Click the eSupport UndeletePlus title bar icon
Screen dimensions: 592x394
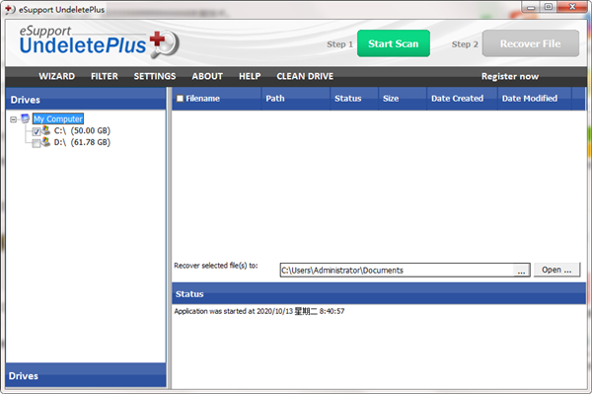(10, 10)
